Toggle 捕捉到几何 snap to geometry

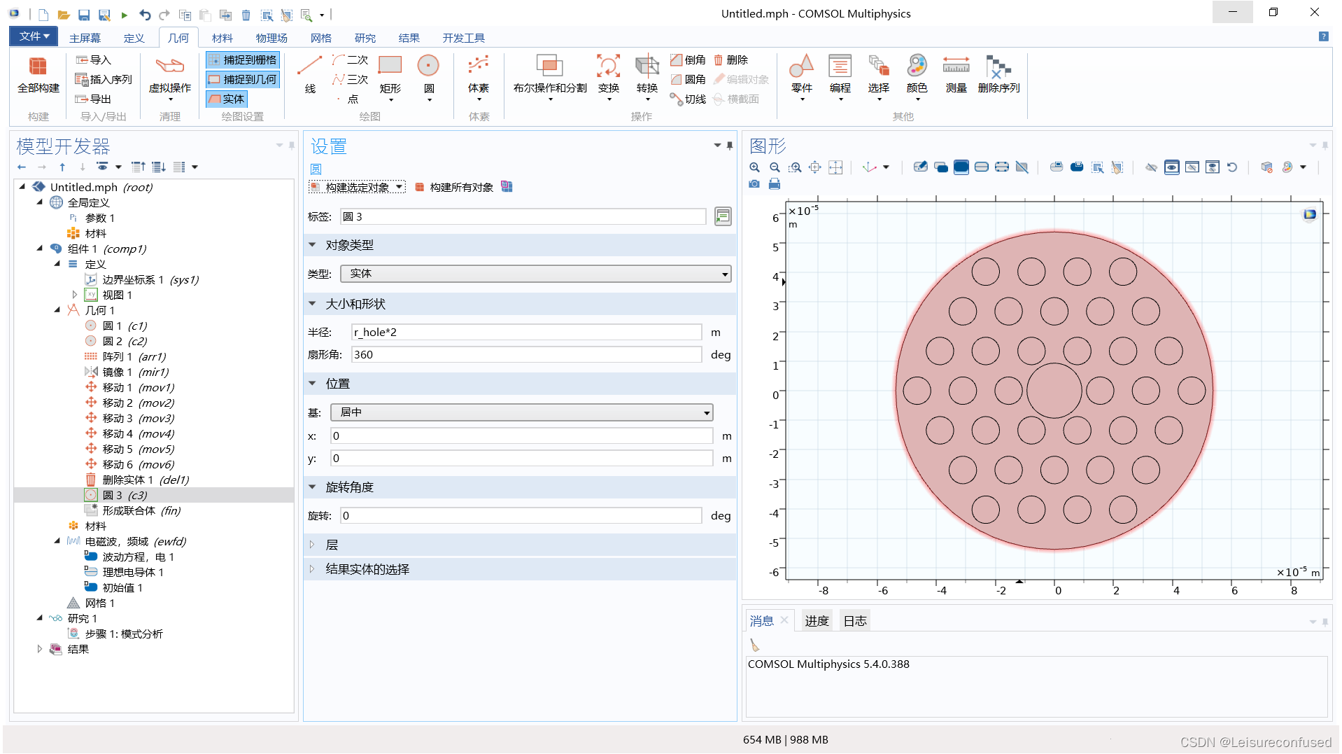(x=243, y=80)
